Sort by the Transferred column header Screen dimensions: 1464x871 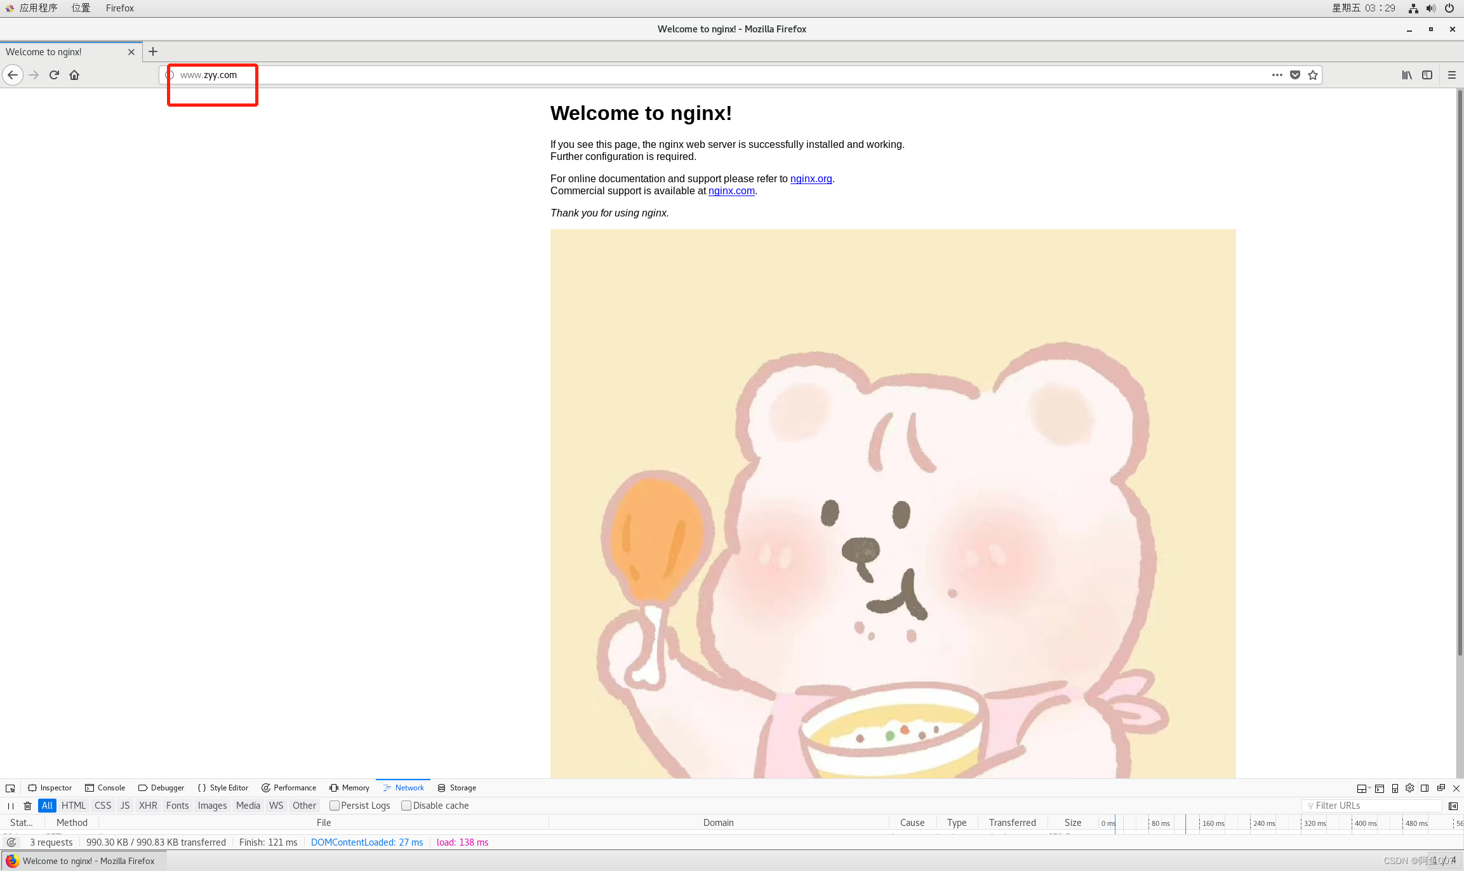(x=1012, y=823)
